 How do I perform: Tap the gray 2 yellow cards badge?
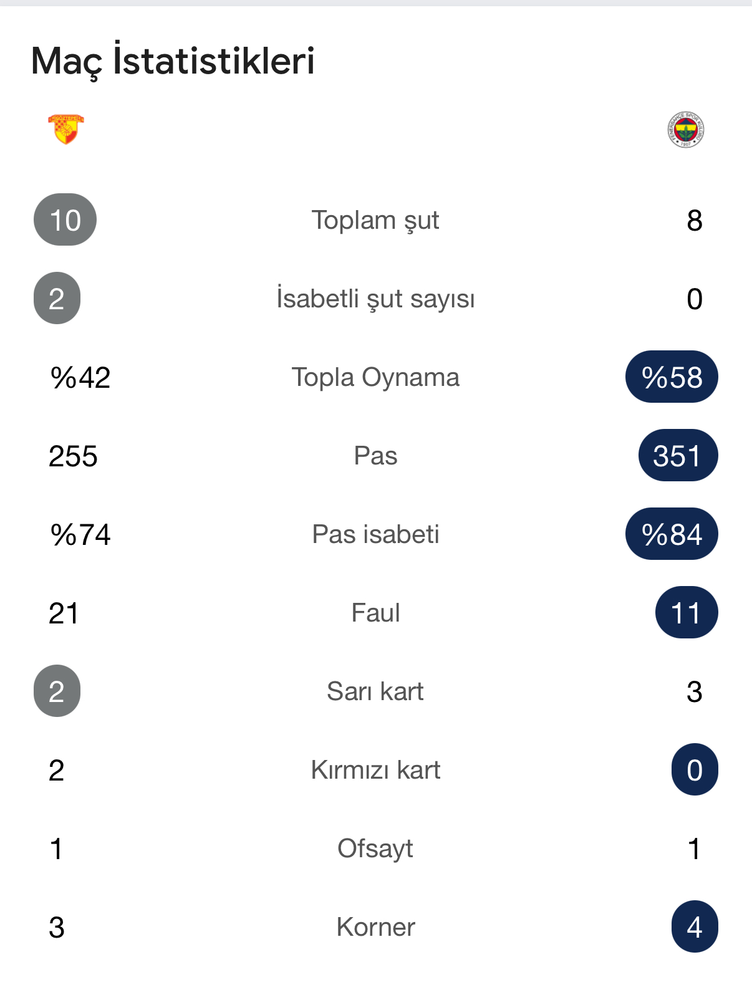coord(57,691)
